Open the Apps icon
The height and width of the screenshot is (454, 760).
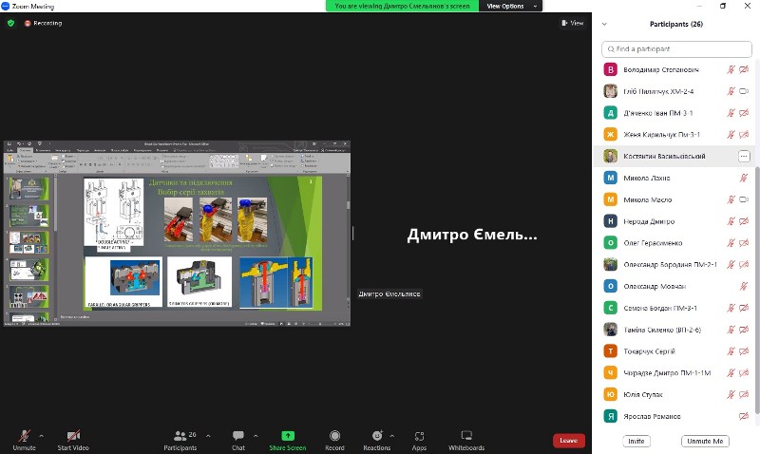[419, 436]
